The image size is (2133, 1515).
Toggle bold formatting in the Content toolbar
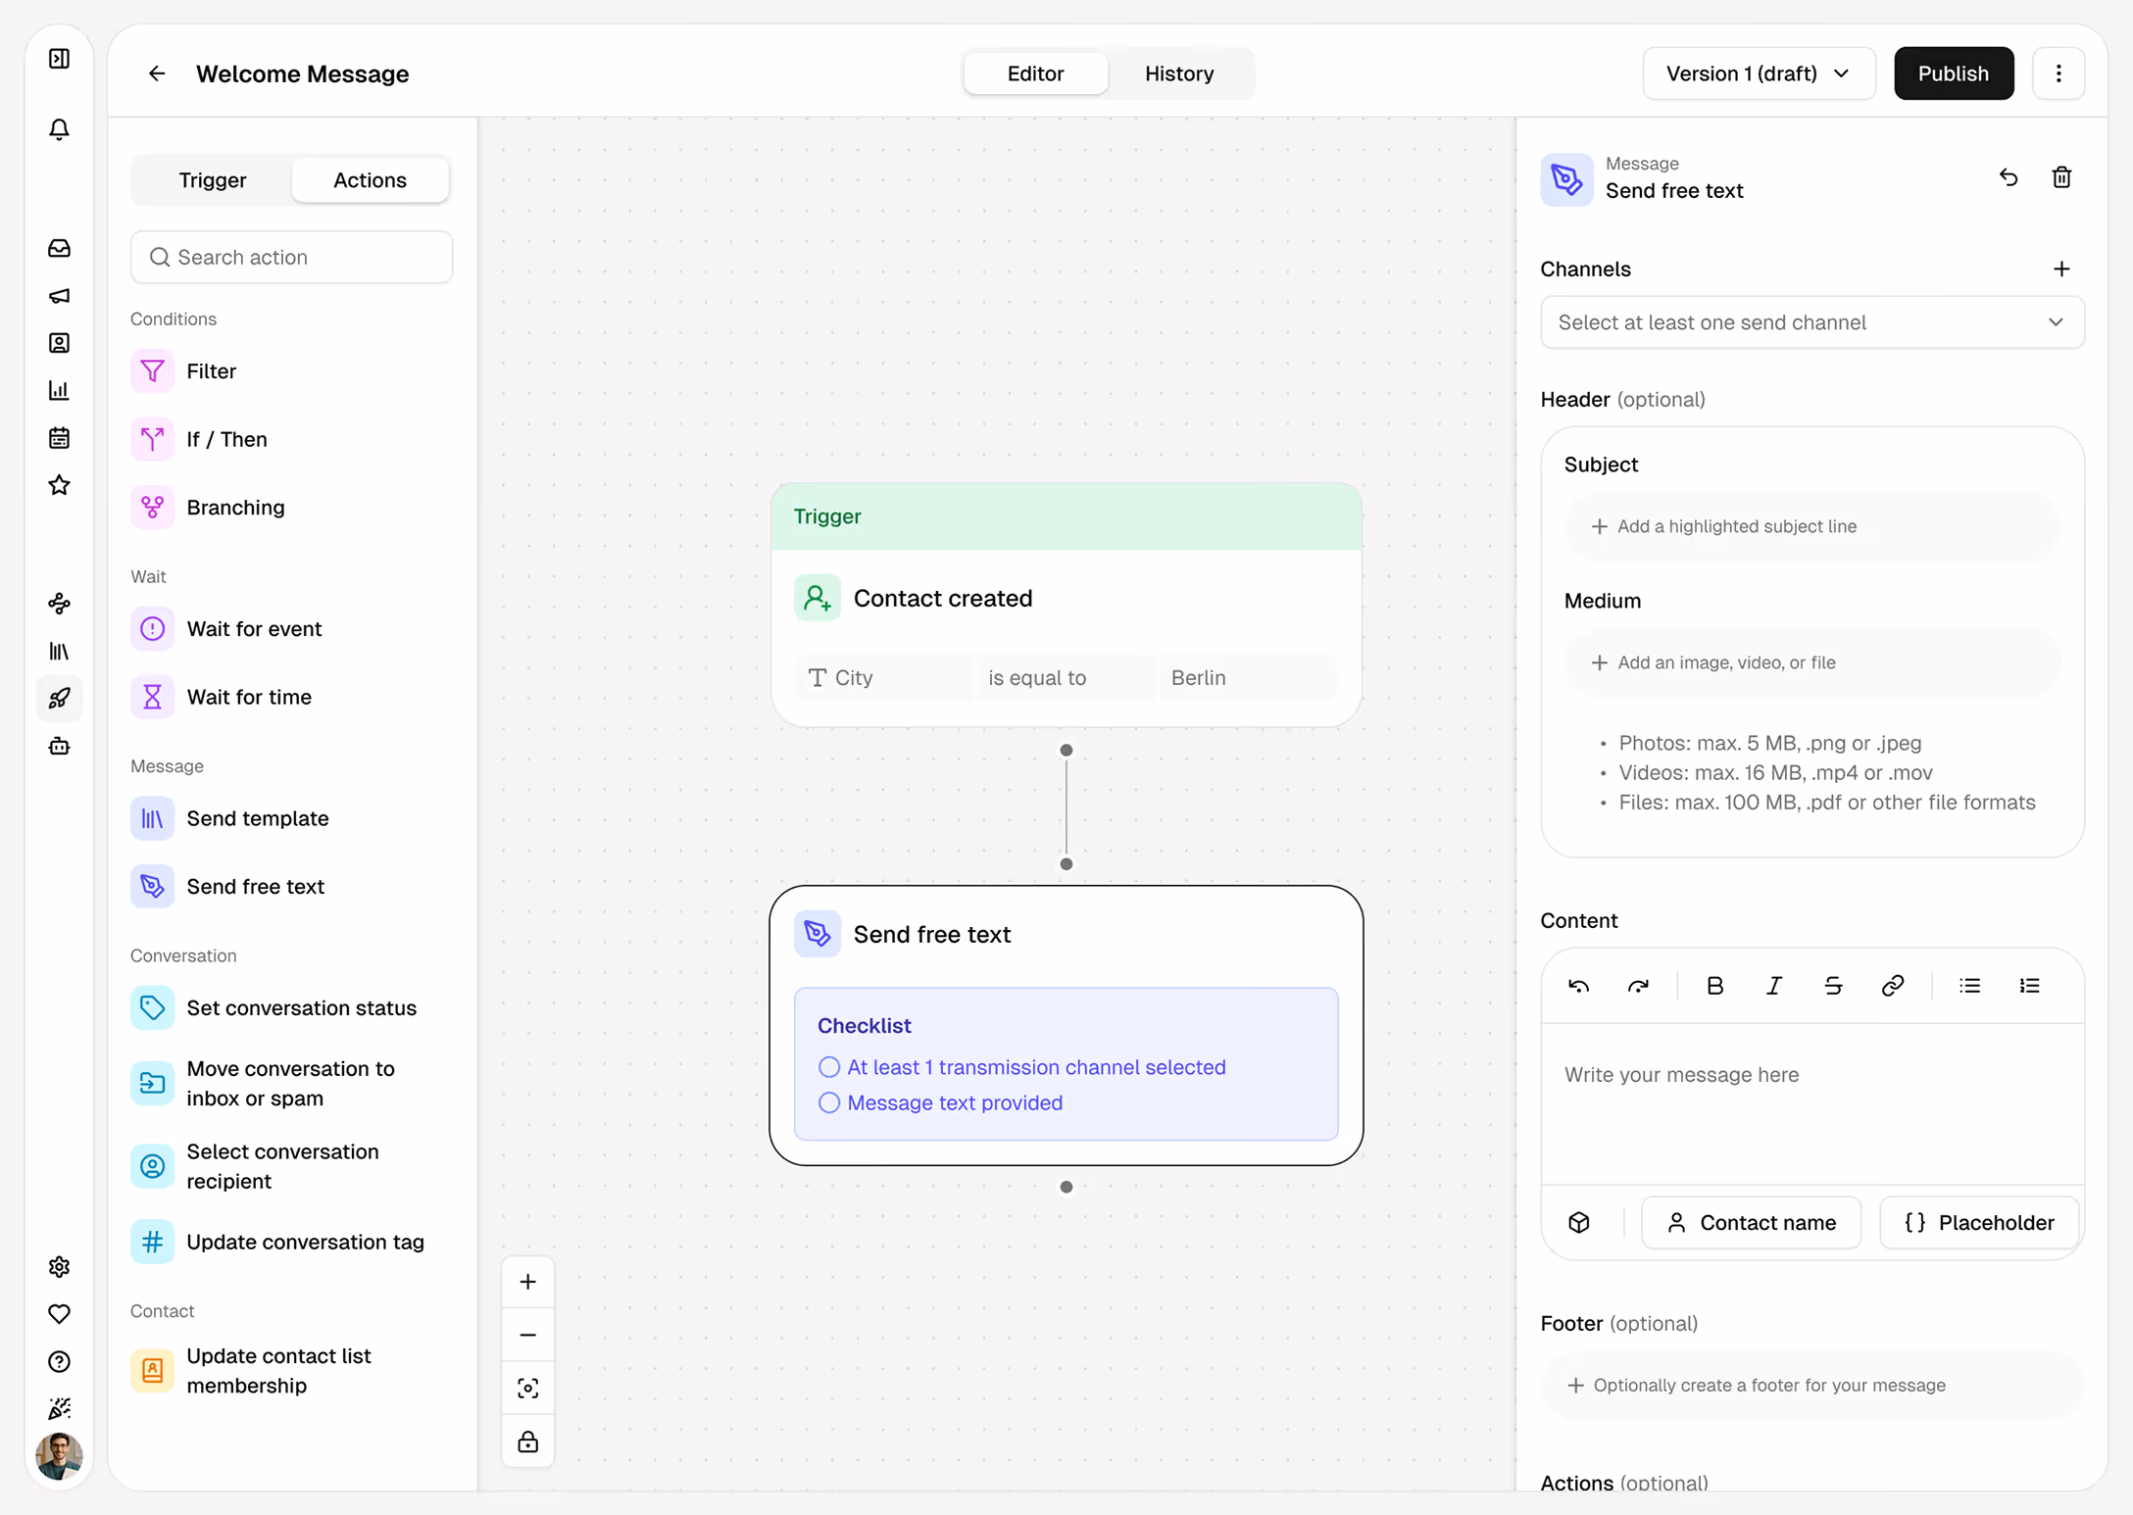pyautogui.click(x=1714, y=986)
